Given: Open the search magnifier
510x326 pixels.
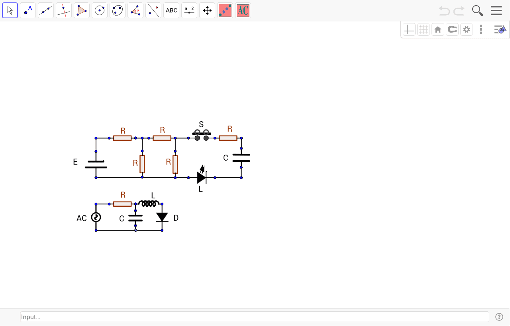Looking at the screenshot, I should pos(477,11).
